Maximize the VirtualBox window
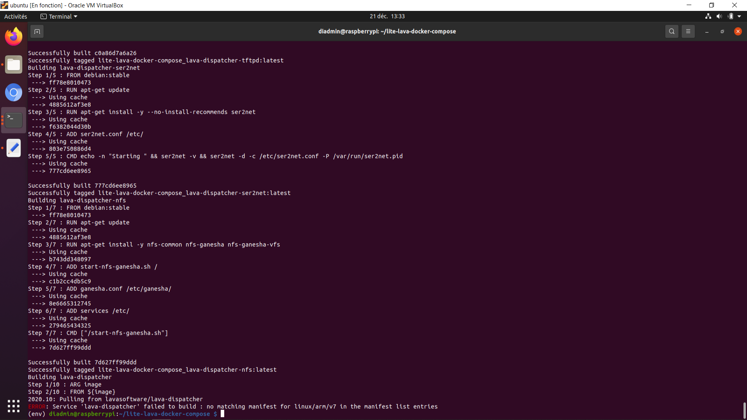 [x=711, y=5]
